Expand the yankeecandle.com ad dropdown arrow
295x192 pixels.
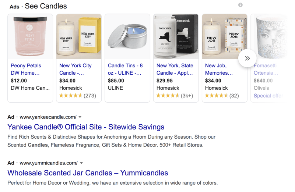[80, 117]
